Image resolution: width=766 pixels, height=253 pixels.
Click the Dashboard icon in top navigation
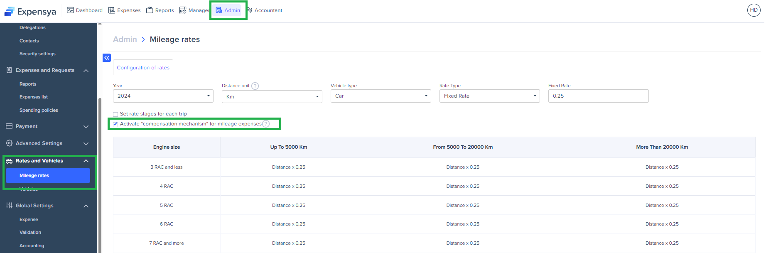coord(71,10)
